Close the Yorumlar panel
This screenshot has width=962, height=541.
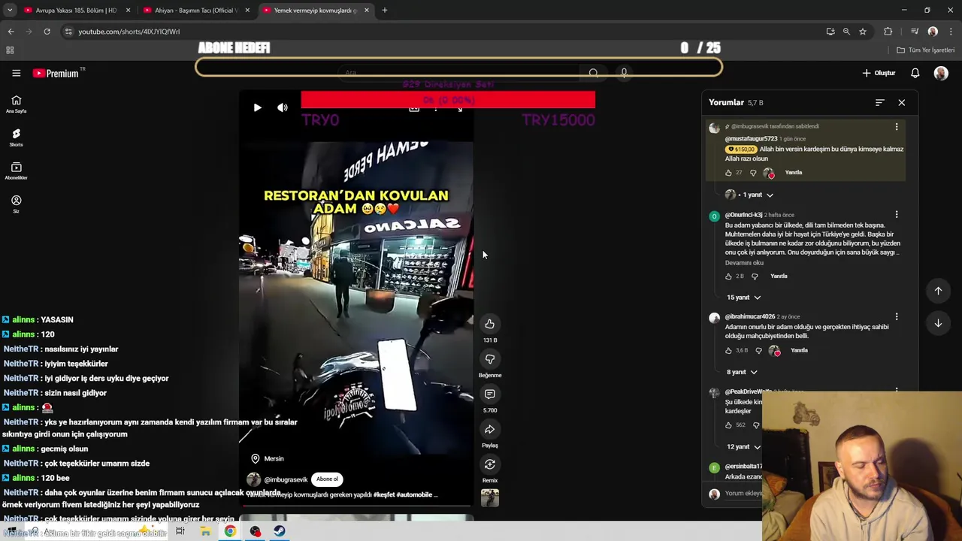pos(901,102)
